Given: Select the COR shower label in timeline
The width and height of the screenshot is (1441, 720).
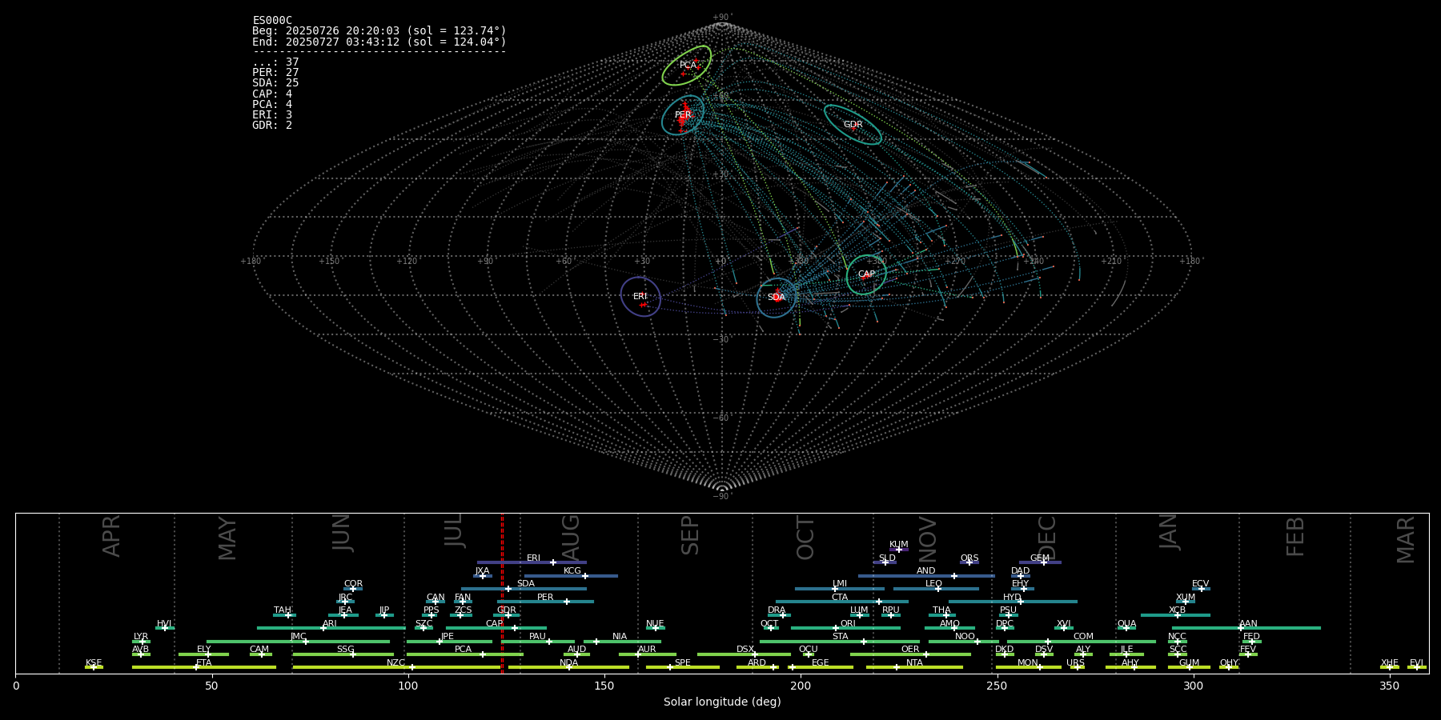Looking at the screenshot, I should 353,584.
